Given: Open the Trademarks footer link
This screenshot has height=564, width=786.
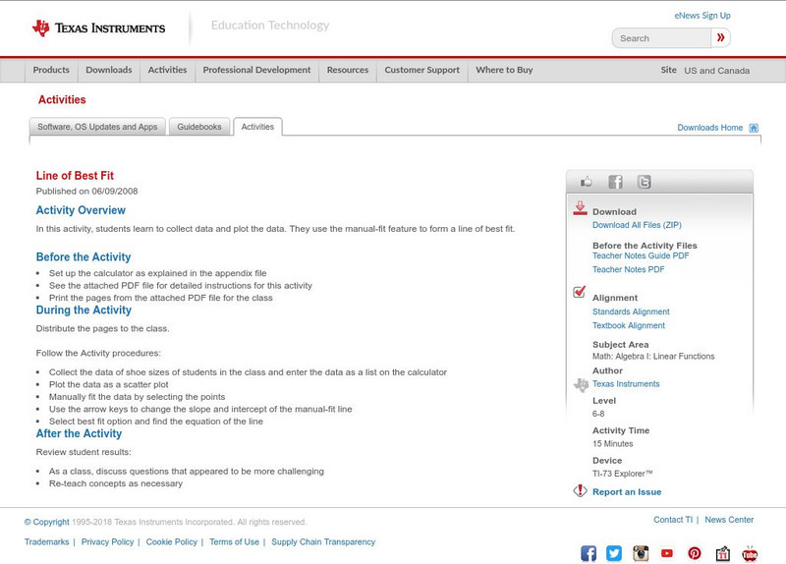Looking at the screenshot, I should [46, 542].
